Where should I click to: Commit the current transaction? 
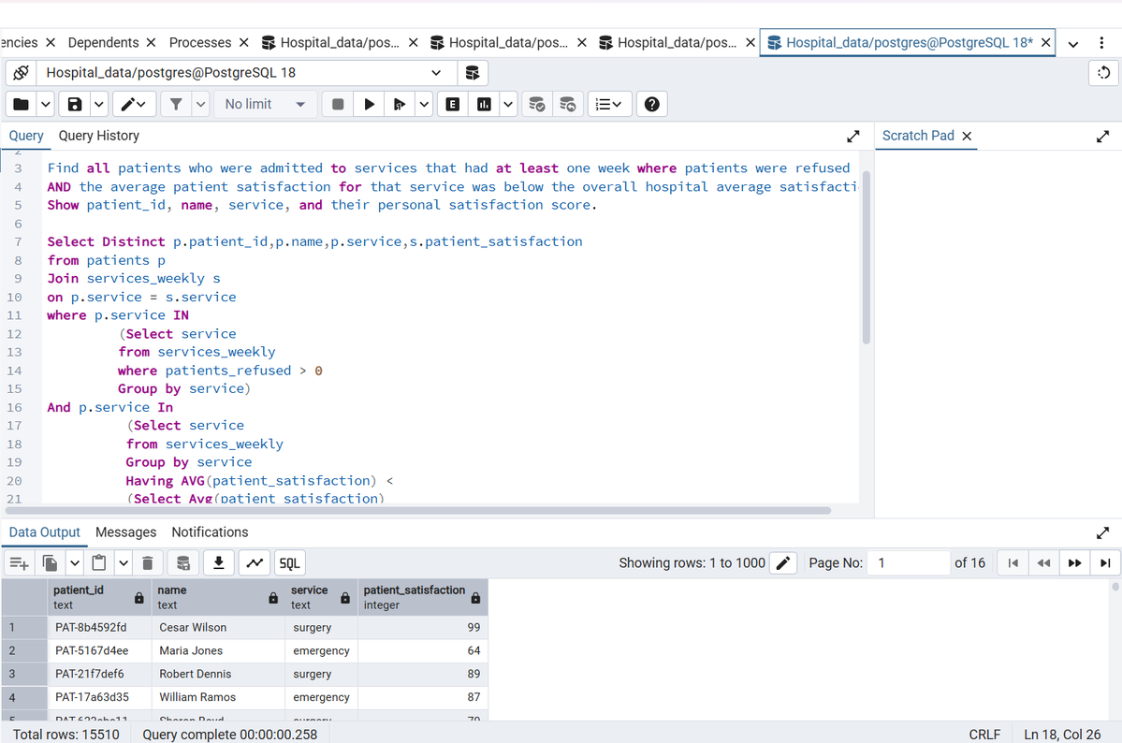(x=537, y=104)
